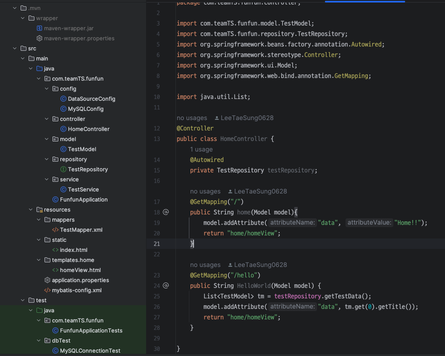
Task: Collapse the config package chevron
Action: click(x=47, y=89)
